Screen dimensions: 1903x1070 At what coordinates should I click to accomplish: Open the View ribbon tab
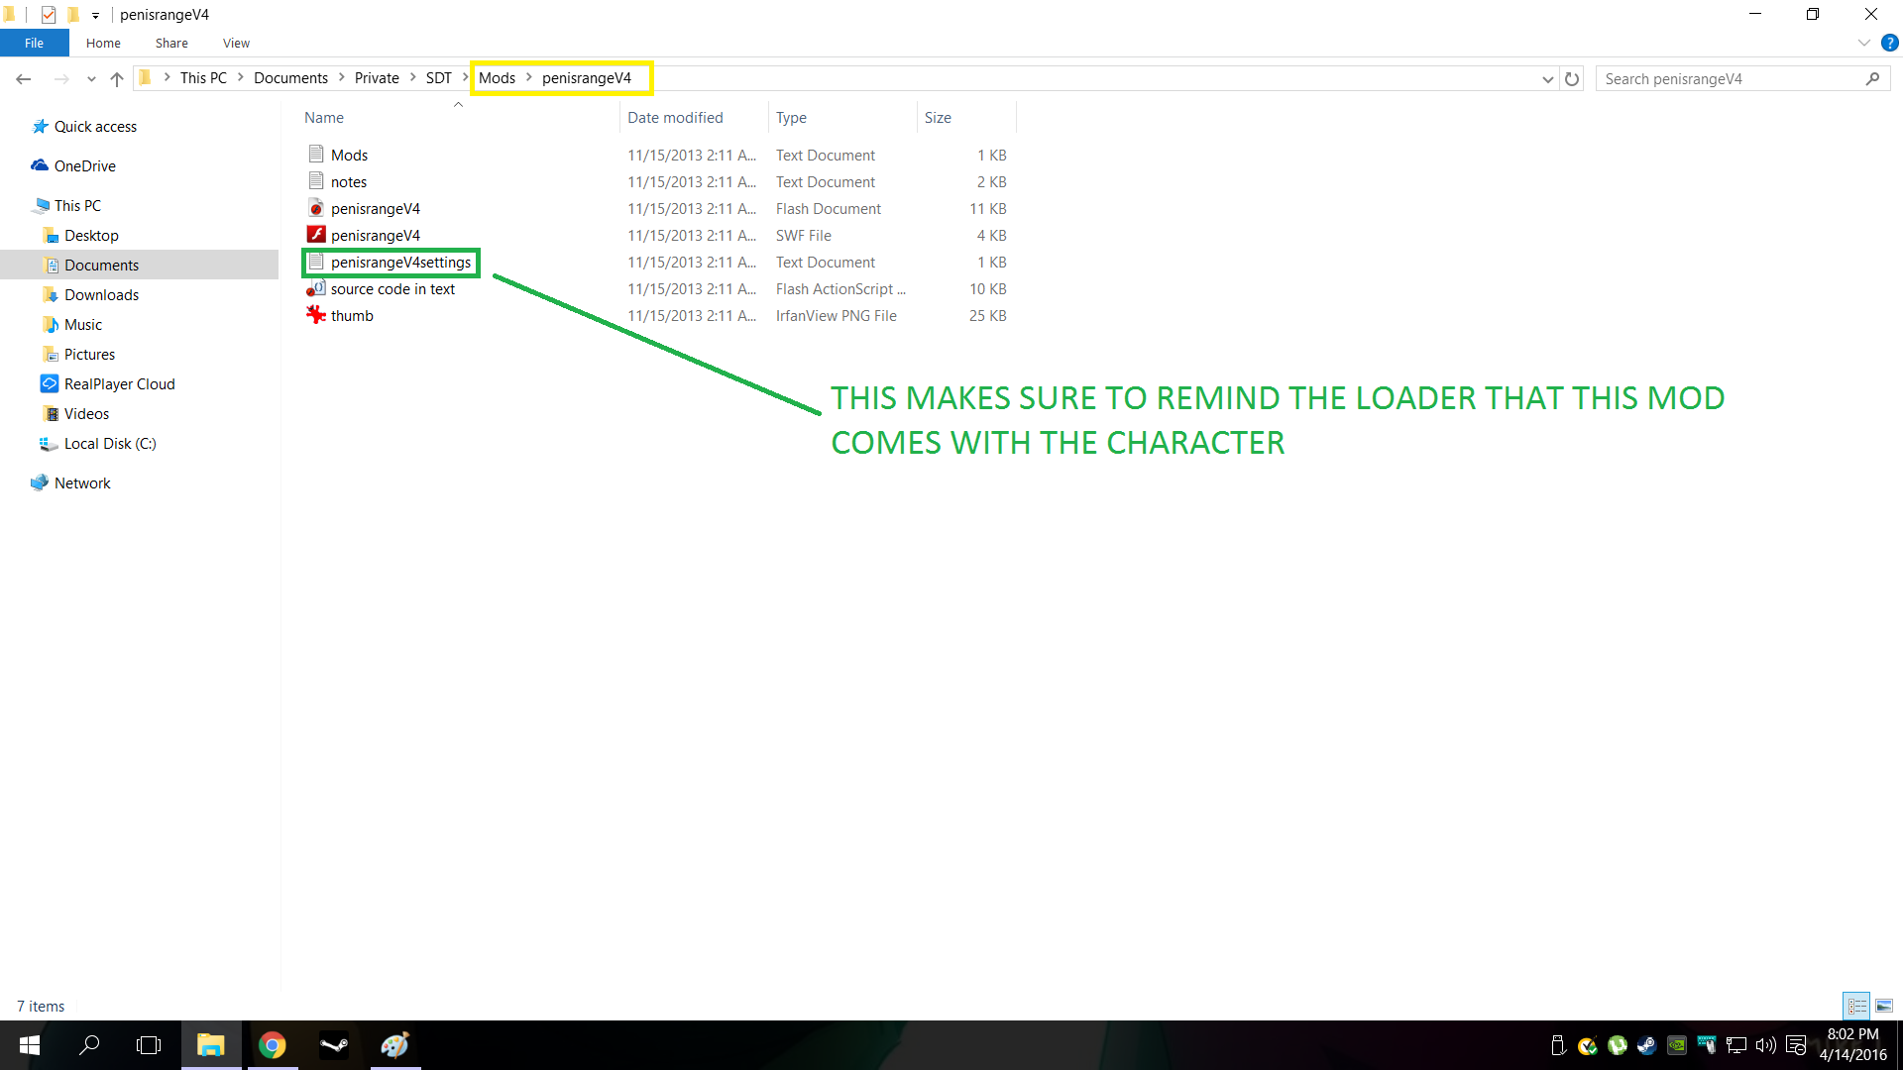[236, 43]
